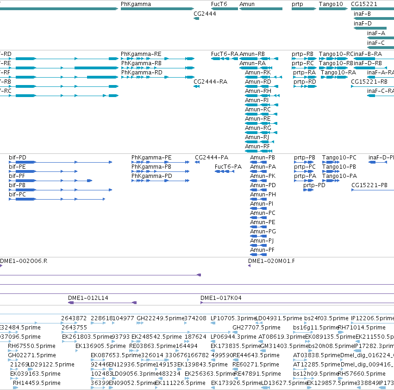Screen dimensions: 394x390
Task: Click the PhKgamma-RD transcript label
Action: click(142, 73)
